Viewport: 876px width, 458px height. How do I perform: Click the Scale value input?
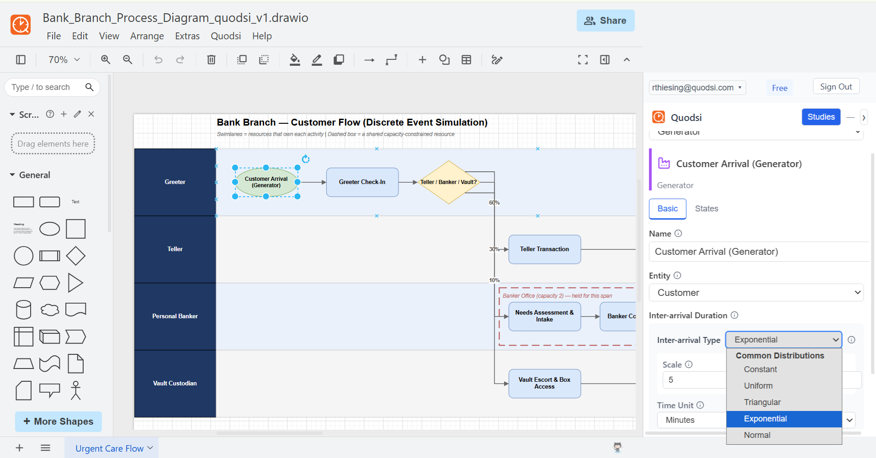pyautogui.click(x=695, y=380)
